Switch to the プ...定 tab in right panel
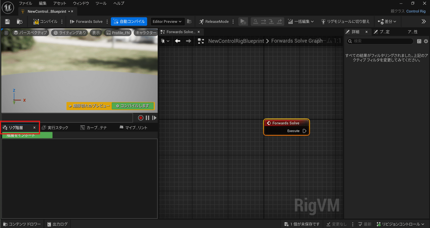This screenshot has width=430, height=228. point(382,32)
